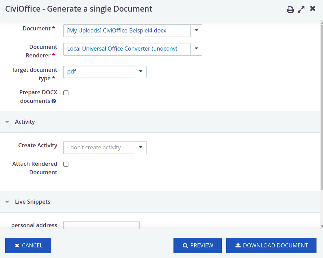Image resolution: width=323 pixels, height=258 pixels.
Task: Open the Document dropdown arrow
Action: (x=196, y=31)
